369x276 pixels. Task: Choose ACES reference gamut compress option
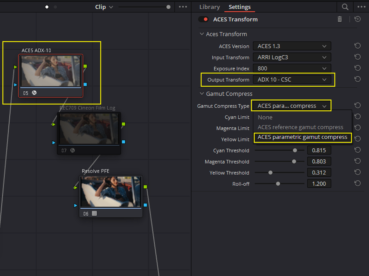(302, 127)
